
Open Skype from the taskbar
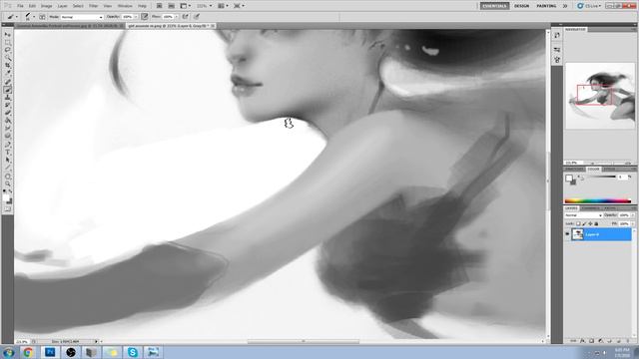click(132, 352)
